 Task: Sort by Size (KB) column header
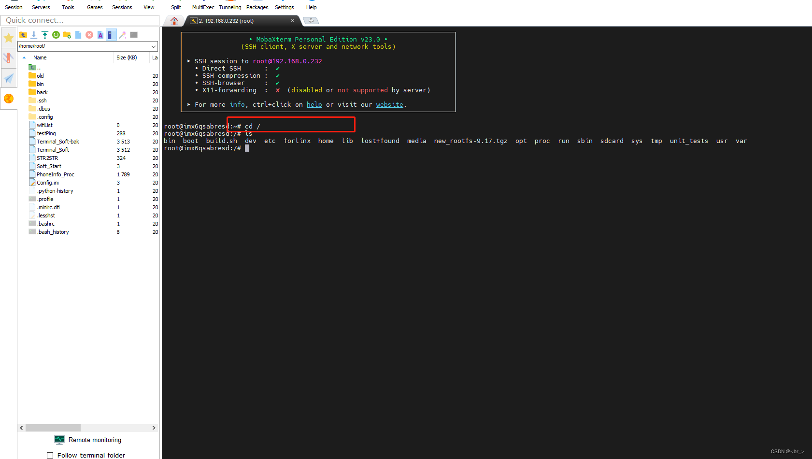tap(127, 57)
